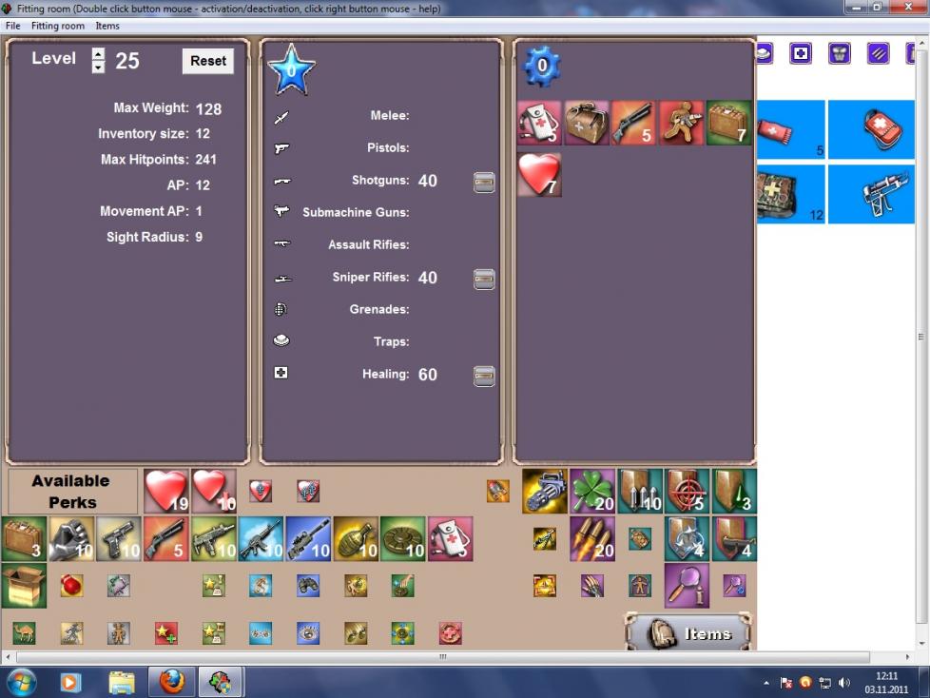Decrease Level with the down stepper arrow
Viewport: 930px width, 698px height.
click(98, 68)
